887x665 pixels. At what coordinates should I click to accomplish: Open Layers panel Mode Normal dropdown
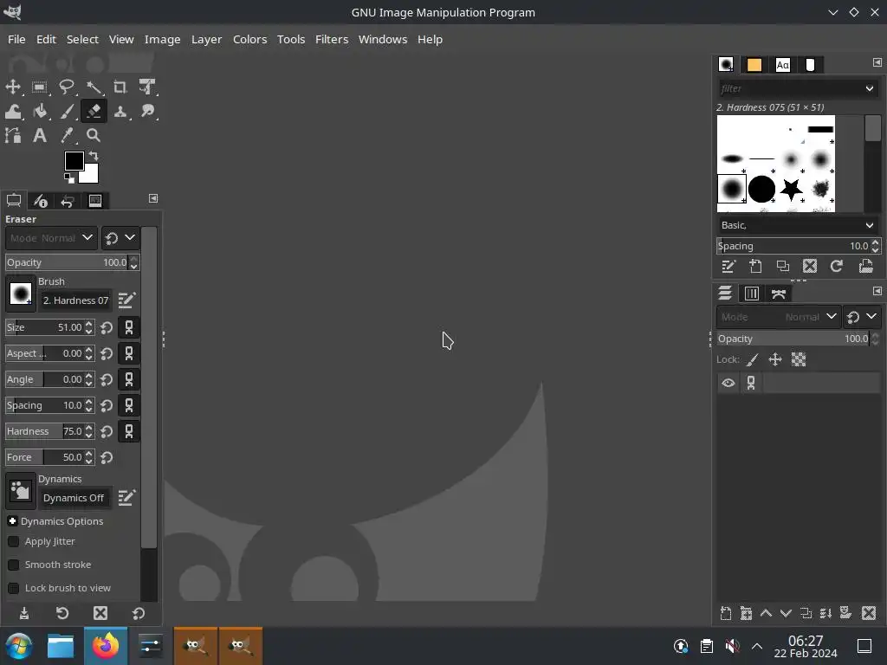click(x=778, y=317)
